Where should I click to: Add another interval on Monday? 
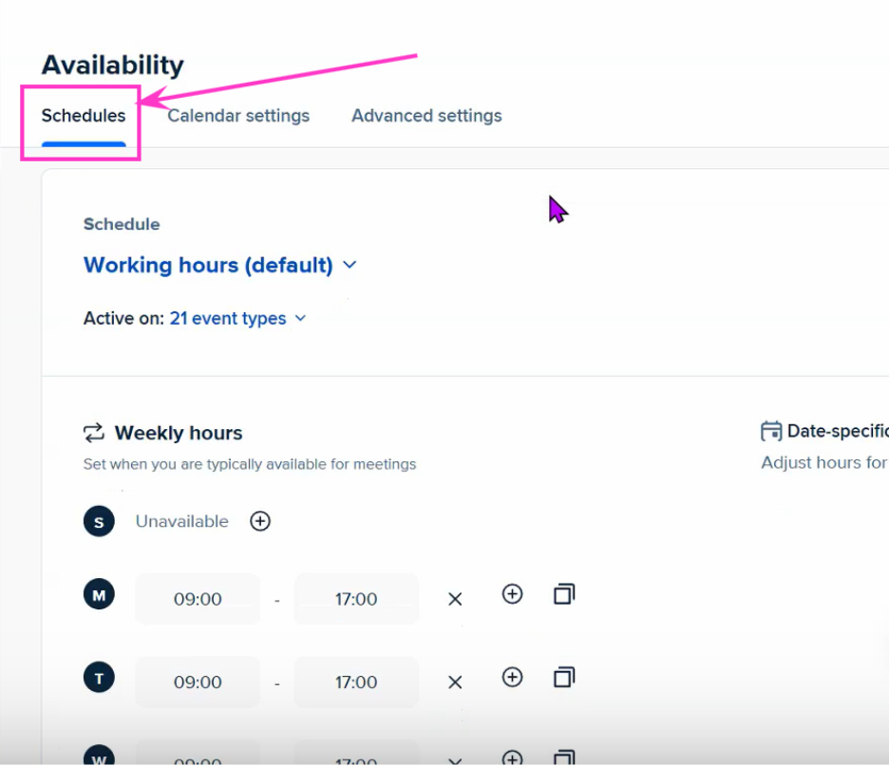pos(512,594)
